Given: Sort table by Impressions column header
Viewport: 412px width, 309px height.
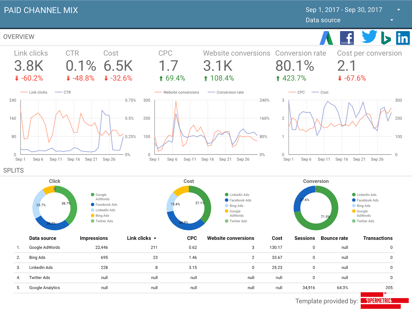Looking at the screenshot, I should tap(94, 238).
